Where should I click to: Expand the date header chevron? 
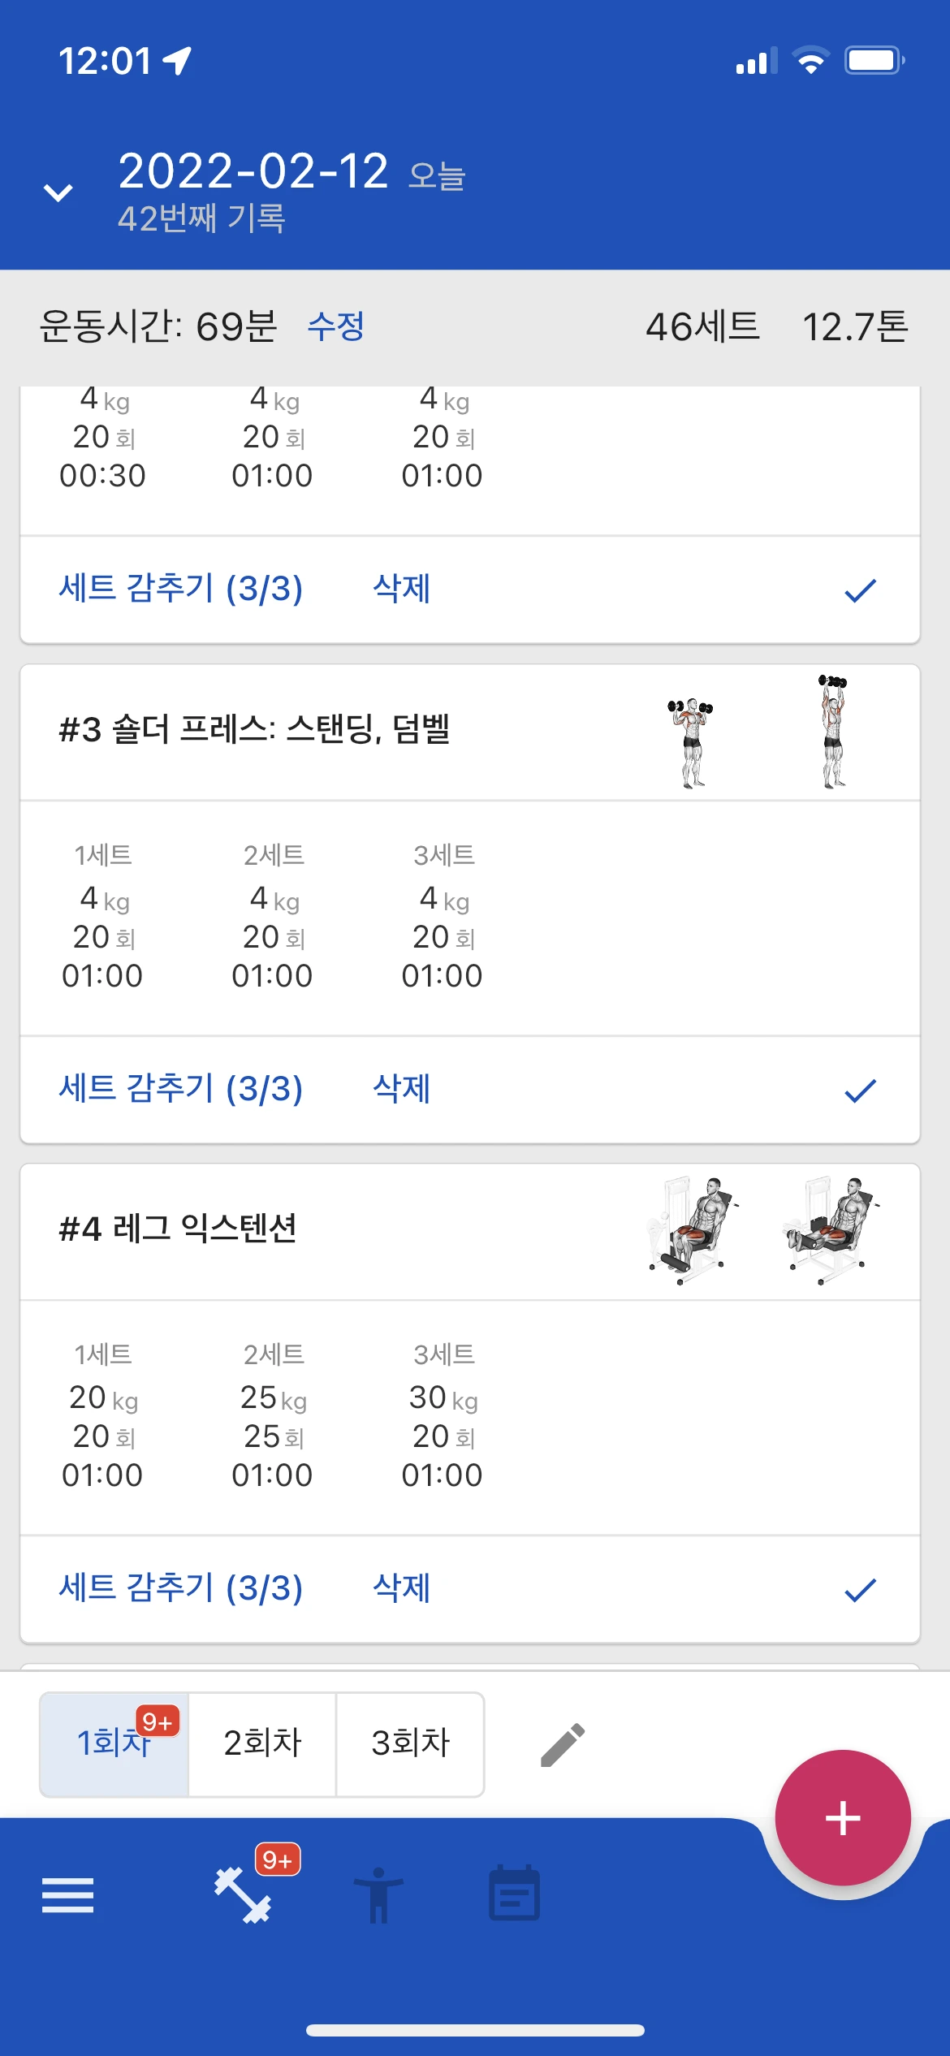[58, 192]
